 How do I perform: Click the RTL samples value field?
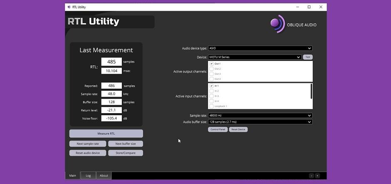click(111, 62)
